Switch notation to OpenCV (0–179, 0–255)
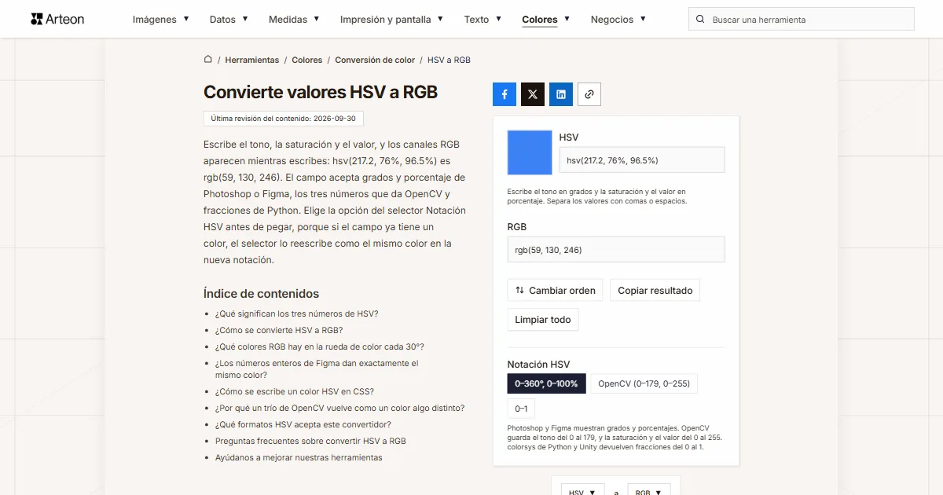The image size is (943, 495). pos(644,383)
